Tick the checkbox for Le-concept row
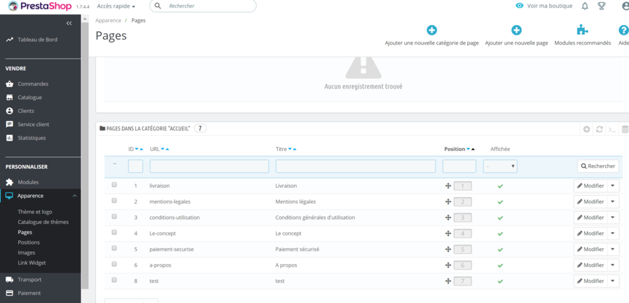 [114, 233]
